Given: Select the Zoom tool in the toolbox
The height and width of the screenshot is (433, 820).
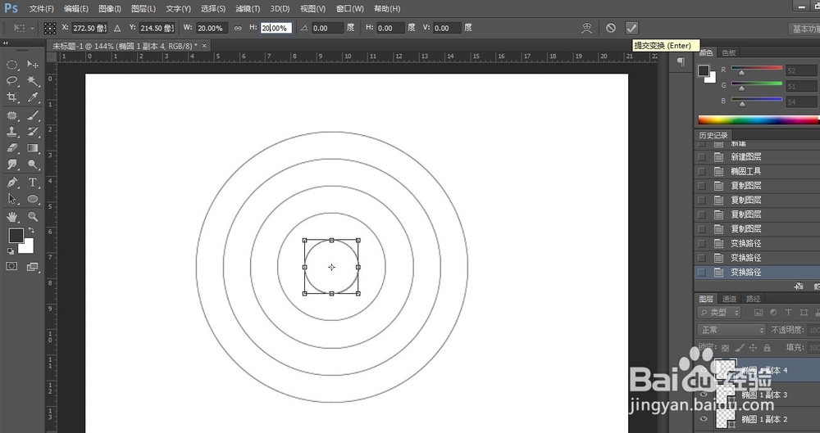Looking at the screenshot, I should pos(33,216).
